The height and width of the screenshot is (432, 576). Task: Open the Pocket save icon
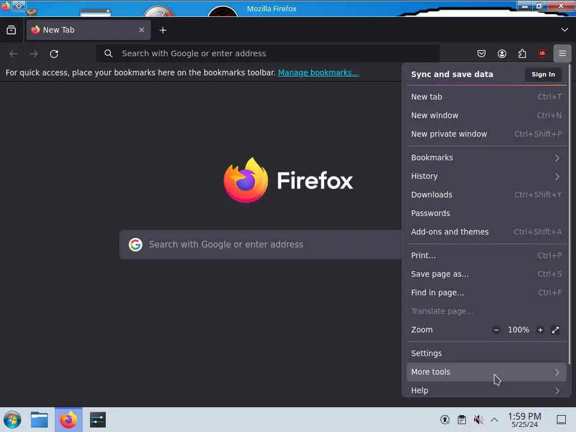tap(481, 53)
